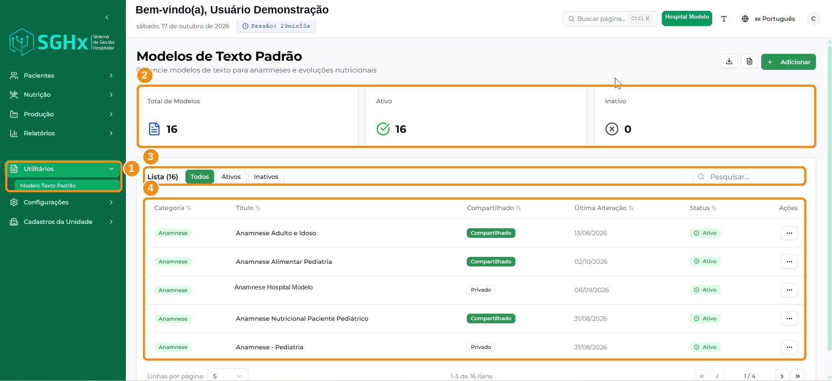Jump to the last page of results
This screenshot has width=832, height=381.
pos(798,376)
